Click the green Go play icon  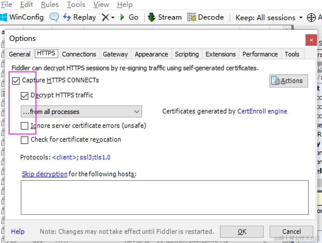(x=122, y=17)
